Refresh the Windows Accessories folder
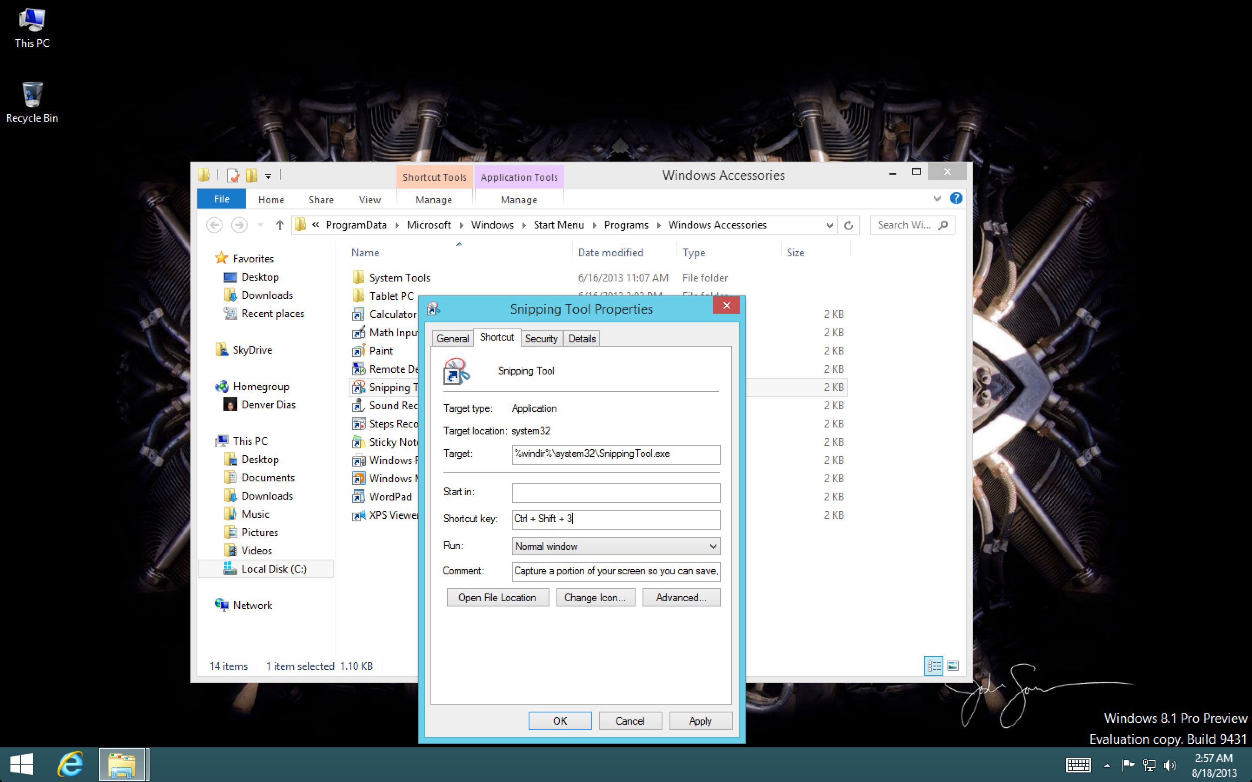This screenshot has width=1252, height=782. pos(849,225)
